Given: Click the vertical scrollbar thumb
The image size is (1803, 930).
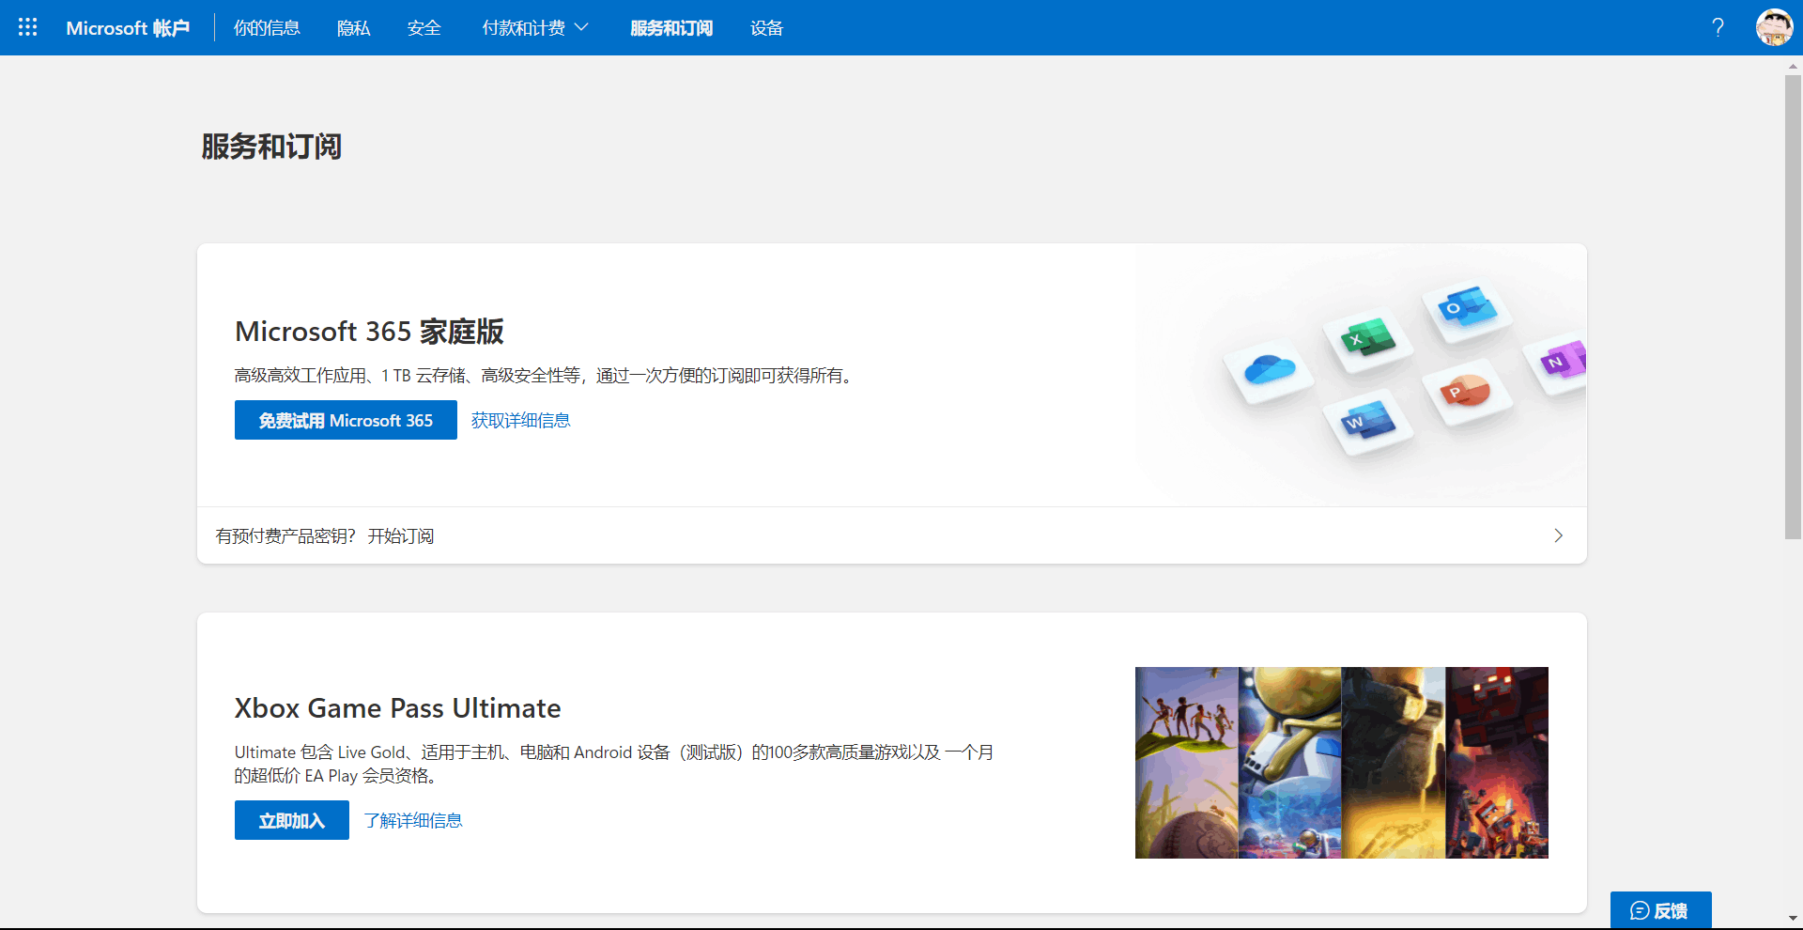Looking at the screenshot, I should pos(1793,307).
